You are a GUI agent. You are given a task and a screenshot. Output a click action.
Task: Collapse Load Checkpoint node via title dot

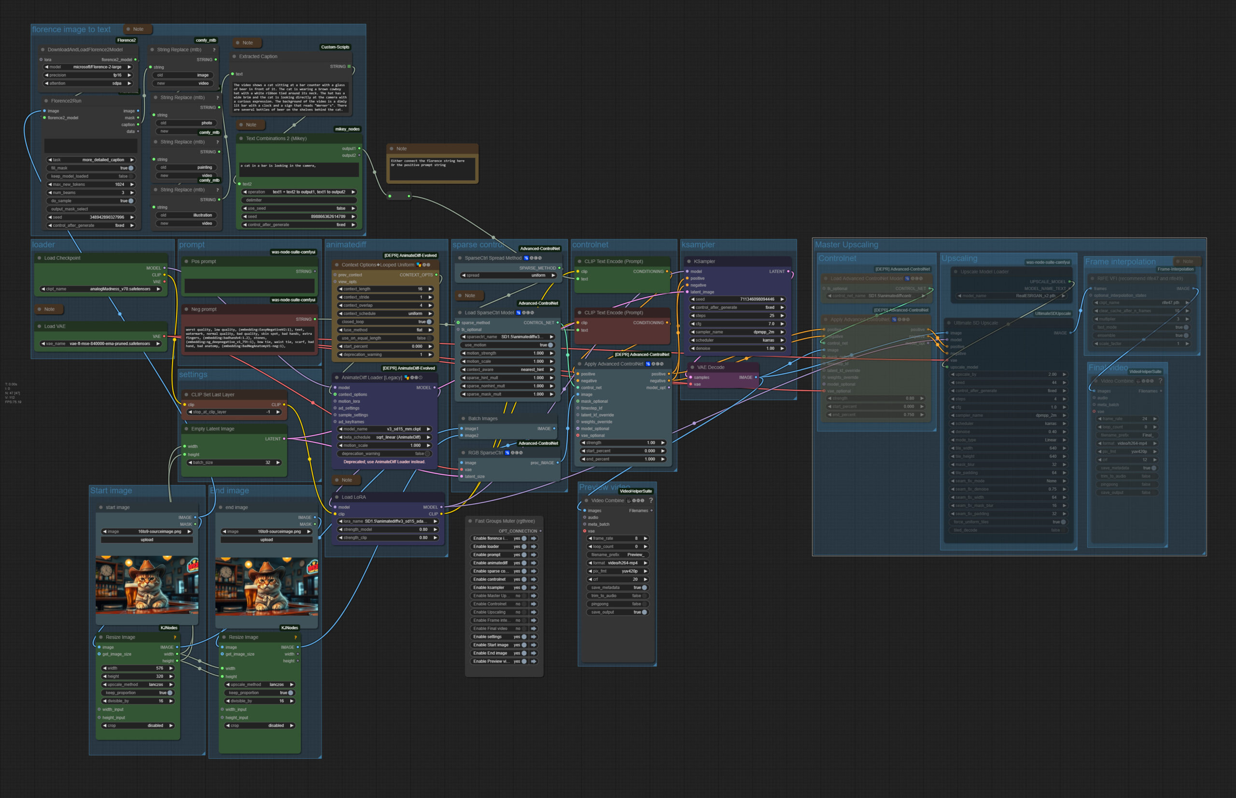click(39, 258)
